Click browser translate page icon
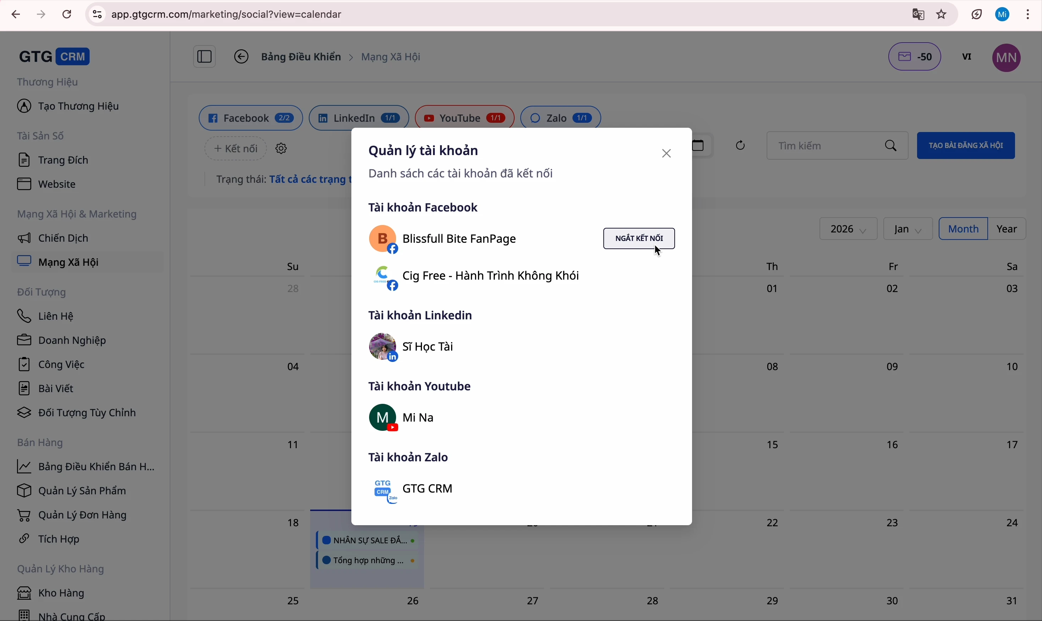Image resolution: width=1042 pixels, height=621 pixels. (918, 15)
